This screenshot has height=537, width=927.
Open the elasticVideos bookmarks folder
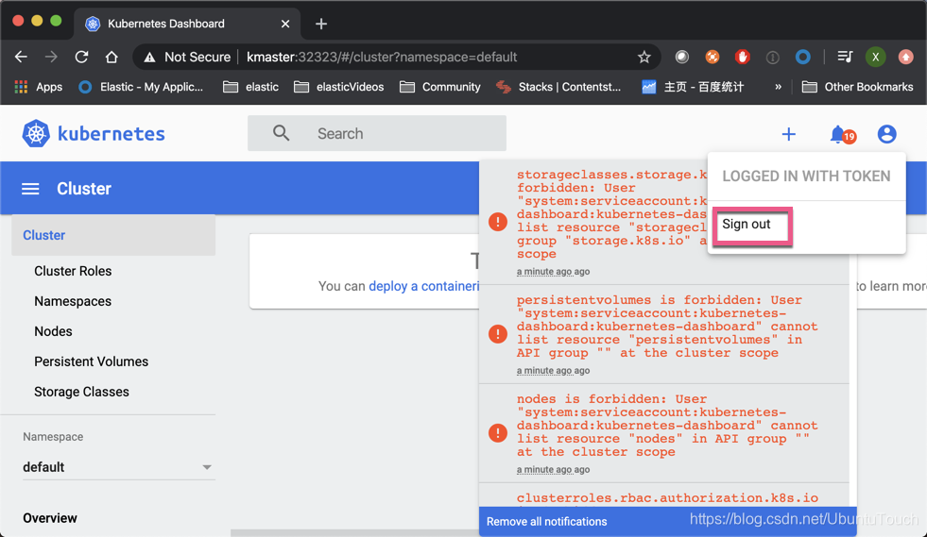pos(338,87)
